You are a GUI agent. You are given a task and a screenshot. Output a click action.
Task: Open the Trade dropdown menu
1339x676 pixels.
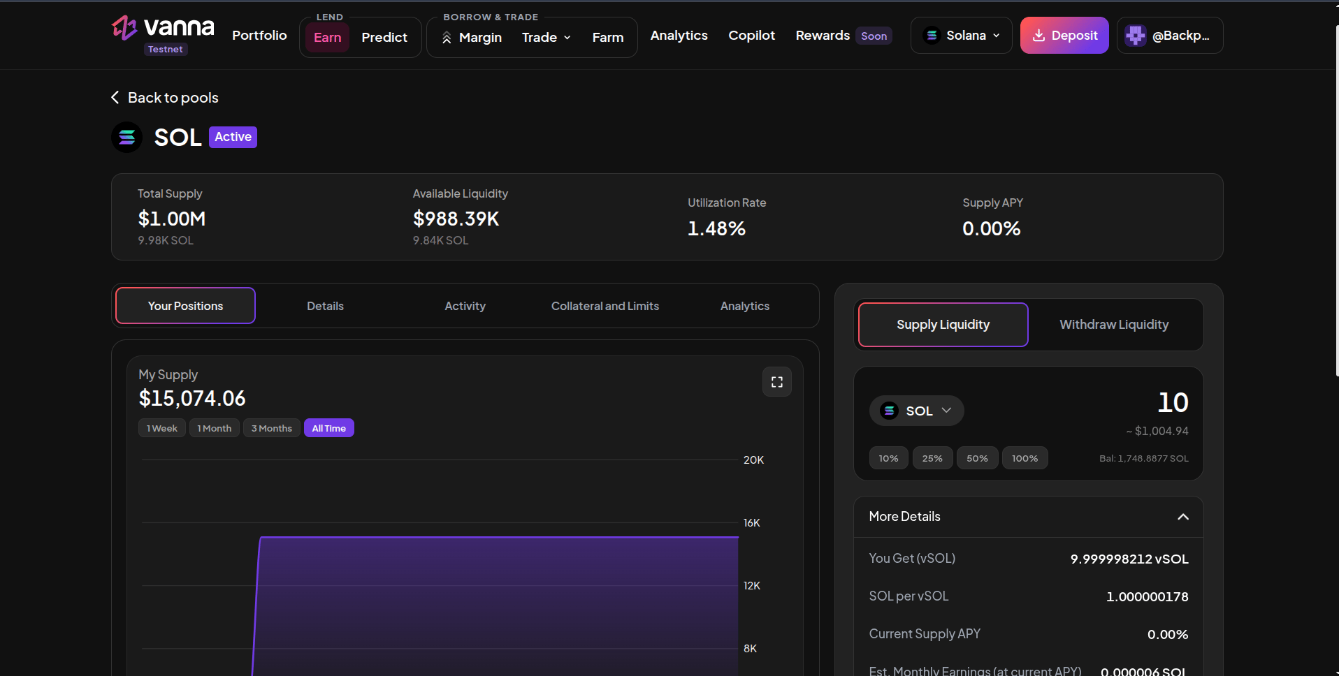(x=547, y=38)
